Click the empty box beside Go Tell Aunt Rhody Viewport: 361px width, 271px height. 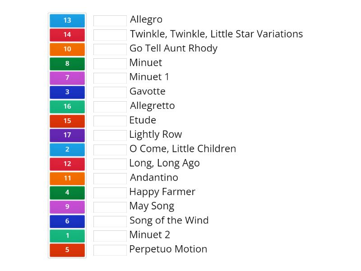[x=110, y=49]
